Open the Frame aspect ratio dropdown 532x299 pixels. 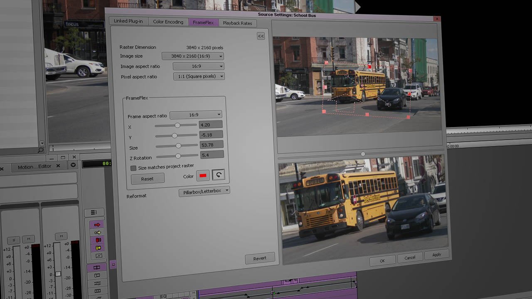196,115
